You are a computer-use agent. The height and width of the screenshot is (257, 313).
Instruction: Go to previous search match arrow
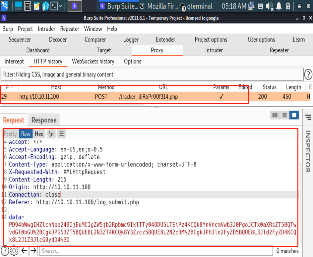pyautogui.click(x=24, y=251)
